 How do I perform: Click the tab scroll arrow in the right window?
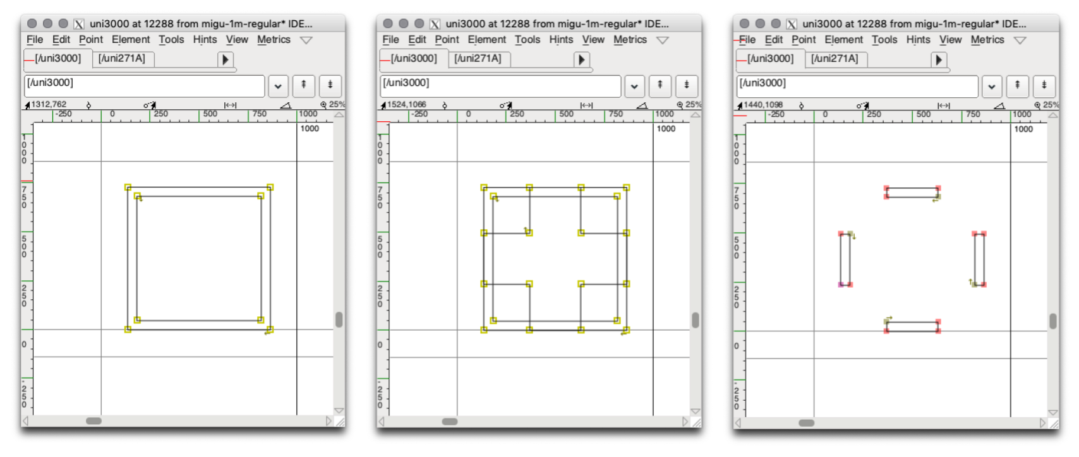click(x=939, y=59)
